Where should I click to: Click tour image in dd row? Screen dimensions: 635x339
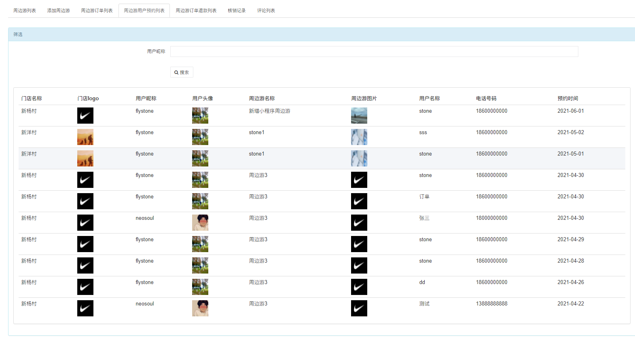click(x=359, y=287)
